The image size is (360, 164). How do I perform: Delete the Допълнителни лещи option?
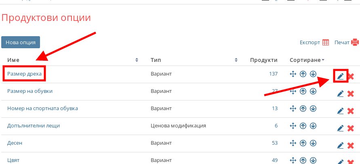351,128
